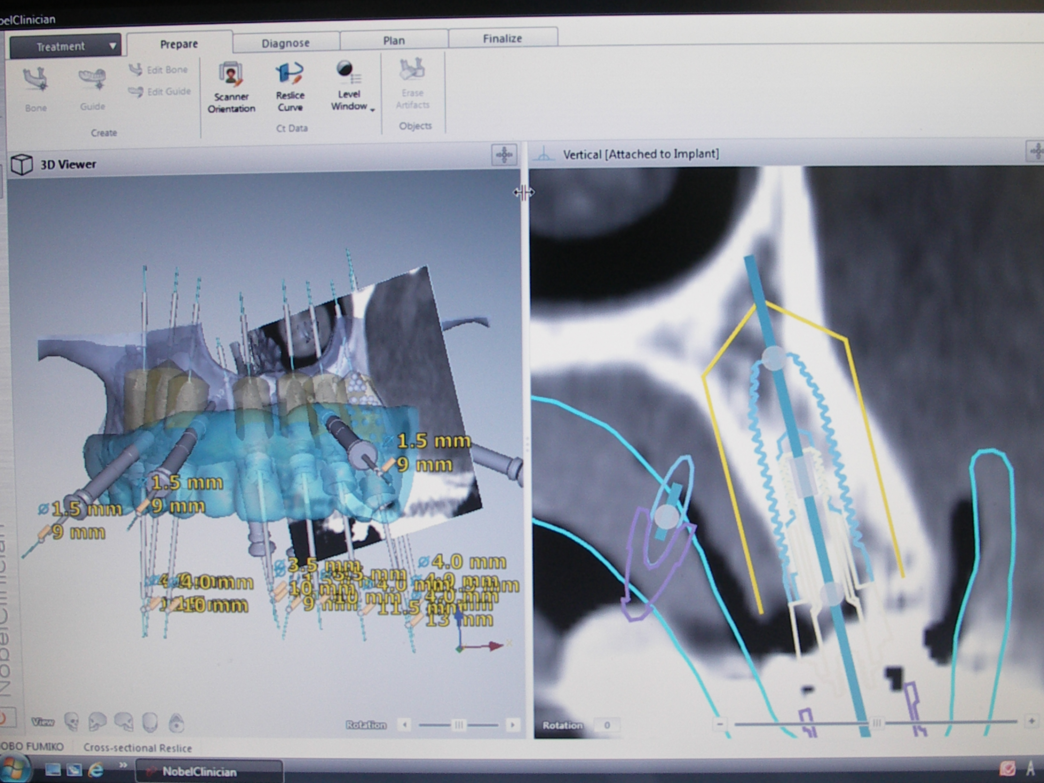Click the NobelClinician taskbar button
Screen dimensions: 1044x783
pos(210,771)
